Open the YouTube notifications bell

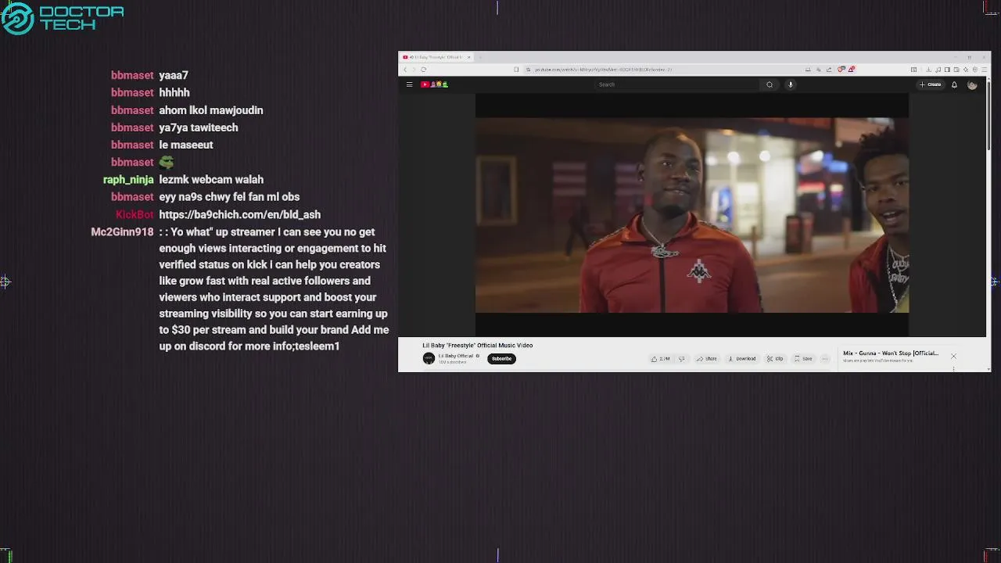[954, 84]
